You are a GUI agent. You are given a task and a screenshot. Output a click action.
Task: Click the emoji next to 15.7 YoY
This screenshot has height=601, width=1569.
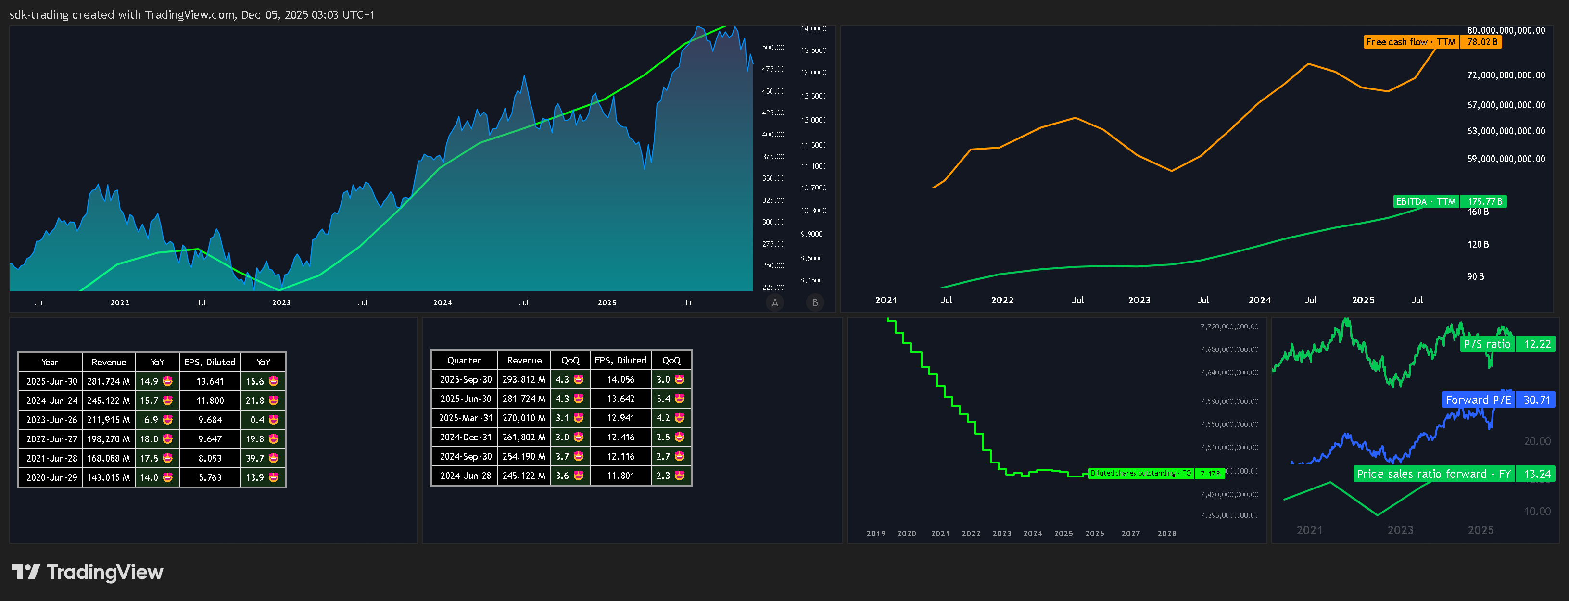tap(168, 401)
